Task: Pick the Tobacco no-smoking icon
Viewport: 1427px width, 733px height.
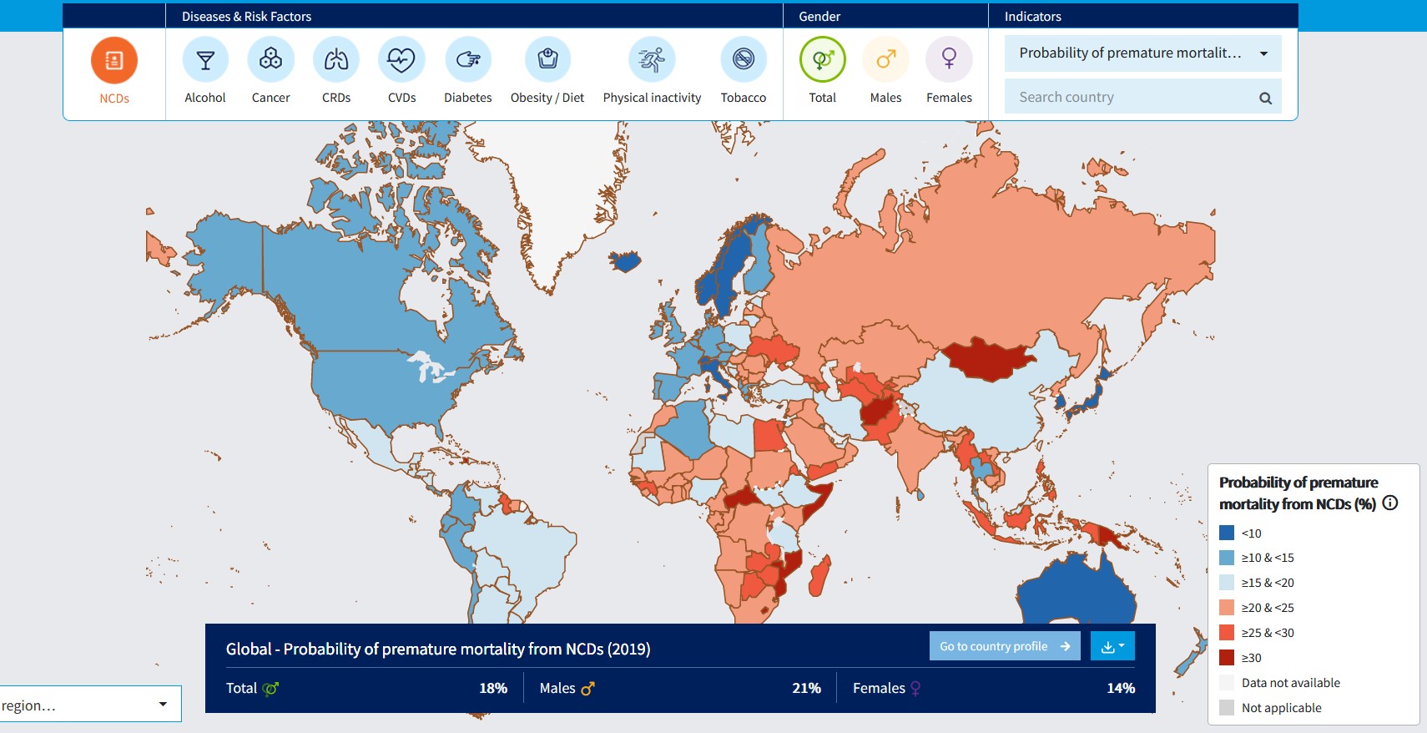Action: 743,60
